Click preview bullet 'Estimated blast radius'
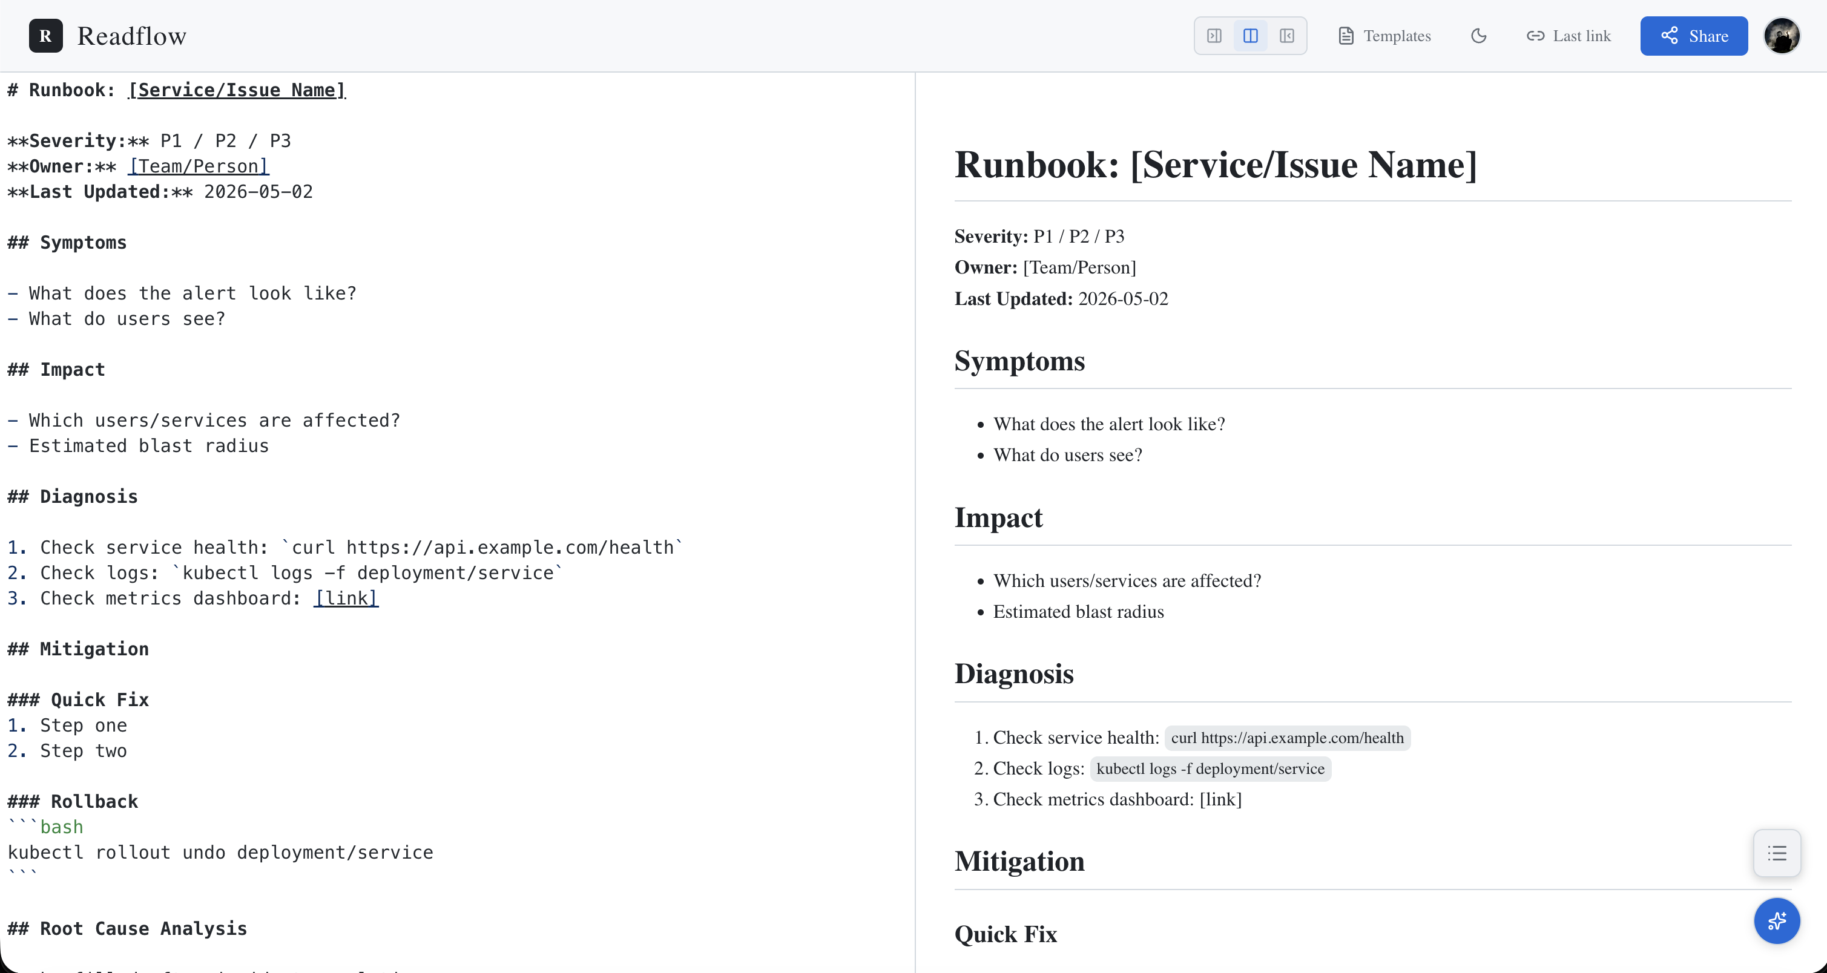The image size is (1827, 973). tap(1078, 611)
